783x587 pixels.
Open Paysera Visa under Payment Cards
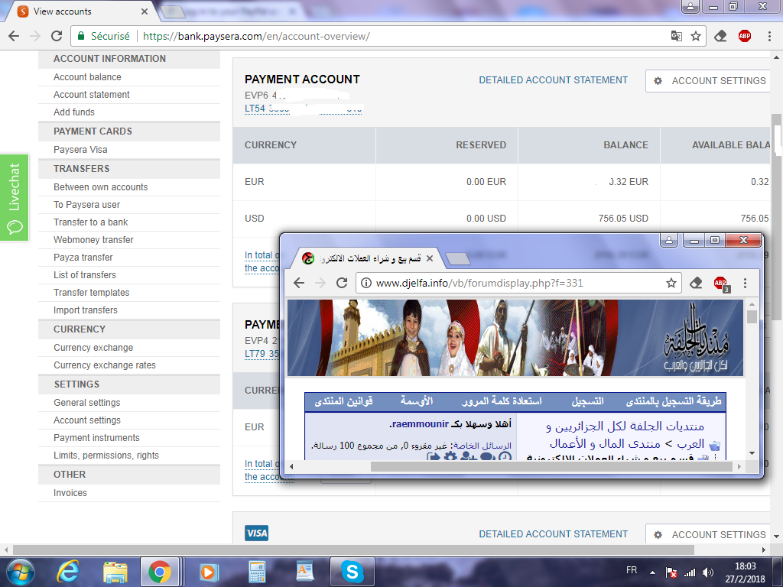coord(80,149)
